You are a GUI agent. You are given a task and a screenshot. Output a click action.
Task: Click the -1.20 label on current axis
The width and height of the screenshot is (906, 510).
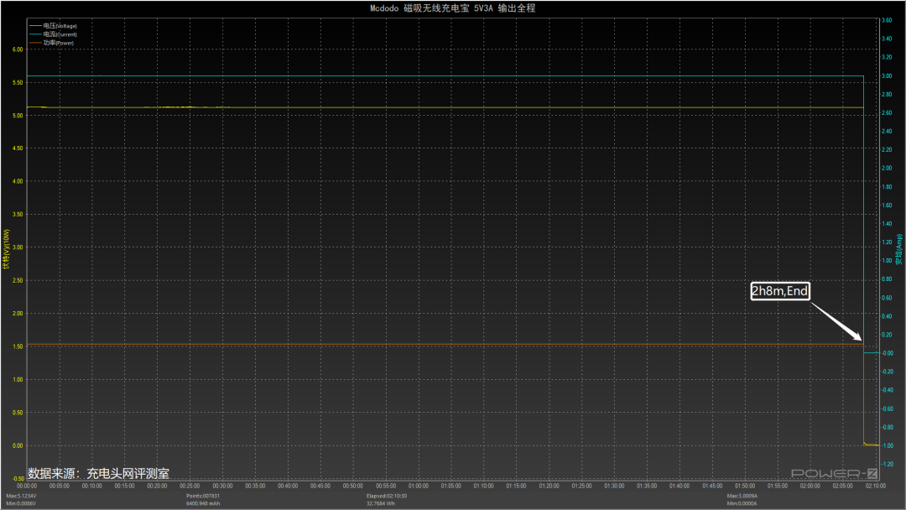(887, 465)
